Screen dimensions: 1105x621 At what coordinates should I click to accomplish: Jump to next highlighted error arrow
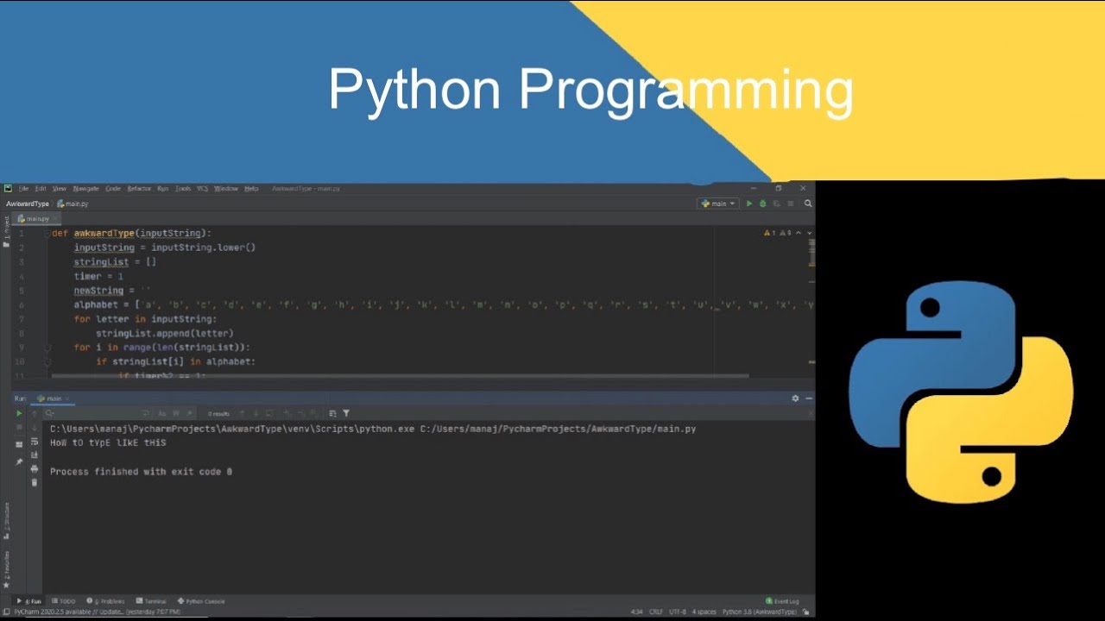pyautogui.click(x=809, y=233)
